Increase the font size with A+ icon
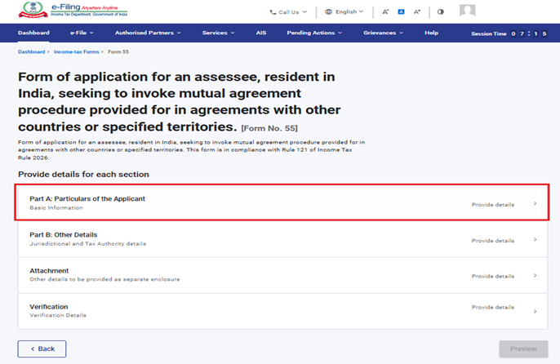 tap(417, 12)
